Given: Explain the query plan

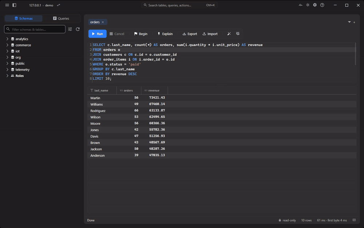Looking at the screenshot, I should [165, 34].
